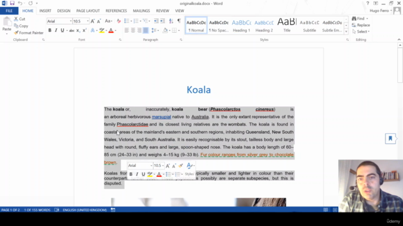Open Text Effects from ribbon
403x226 pixels.
click(93, 31)
